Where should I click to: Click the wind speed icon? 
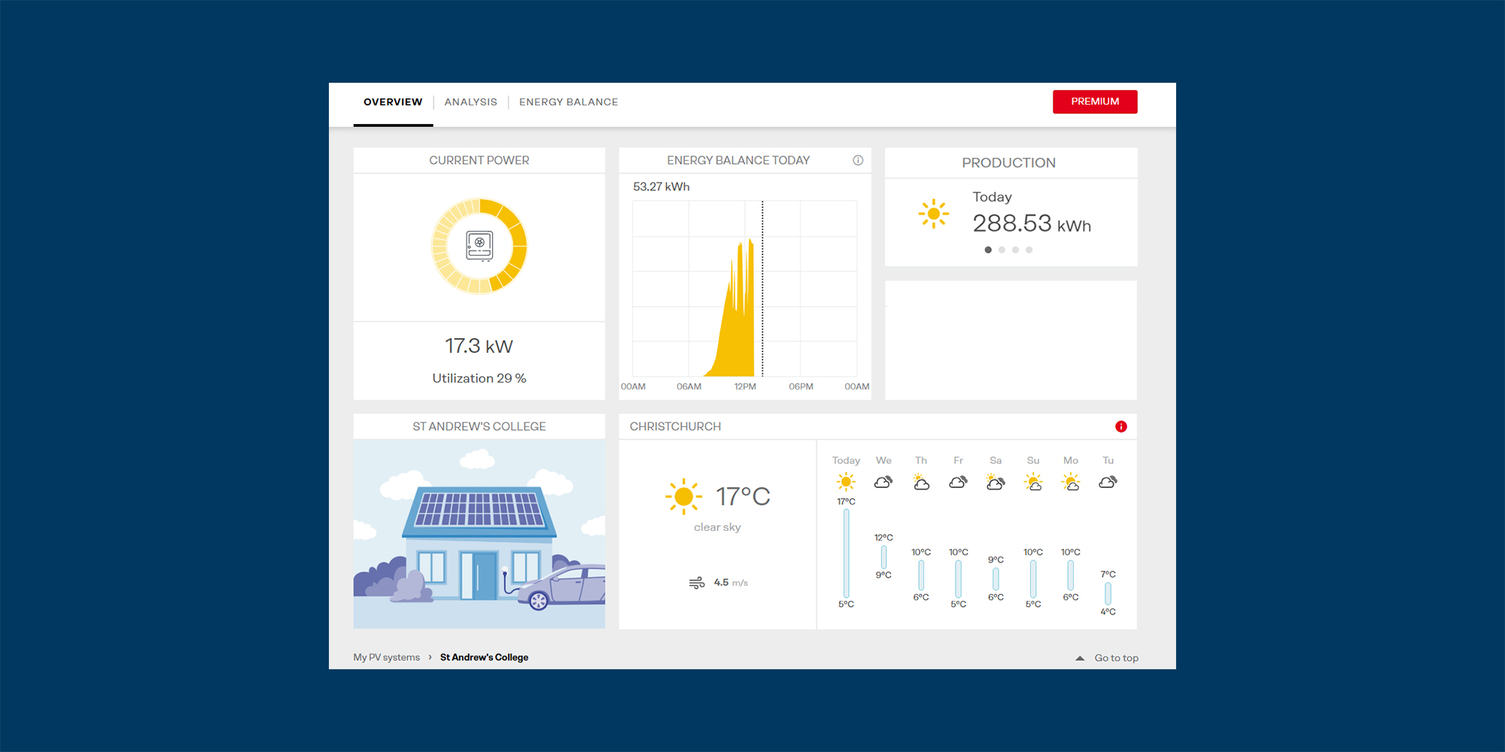pos(697,583)
